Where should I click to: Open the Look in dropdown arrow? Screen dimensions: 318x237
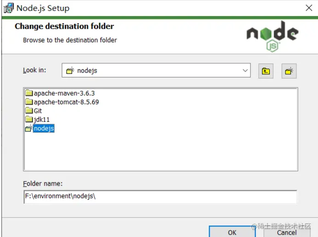coord(245,71)
